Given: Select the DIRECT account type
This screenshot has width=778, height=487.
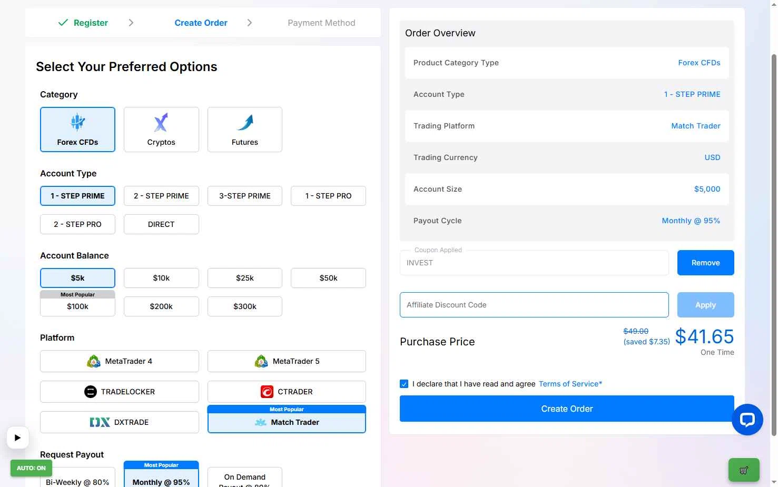Looking at the screenshot, I should 161,224.
